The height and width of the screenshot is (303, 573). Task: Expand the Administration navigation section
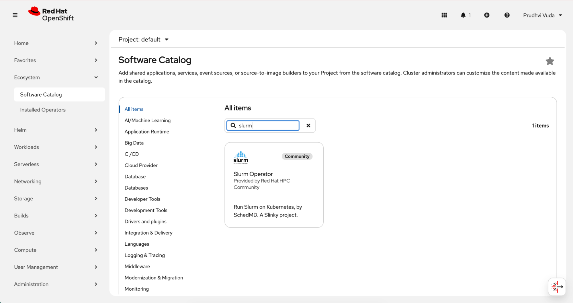point(56,284)
